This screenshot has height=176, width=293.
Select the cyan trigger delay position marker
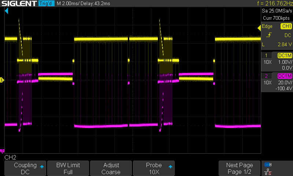click(7, 11)
